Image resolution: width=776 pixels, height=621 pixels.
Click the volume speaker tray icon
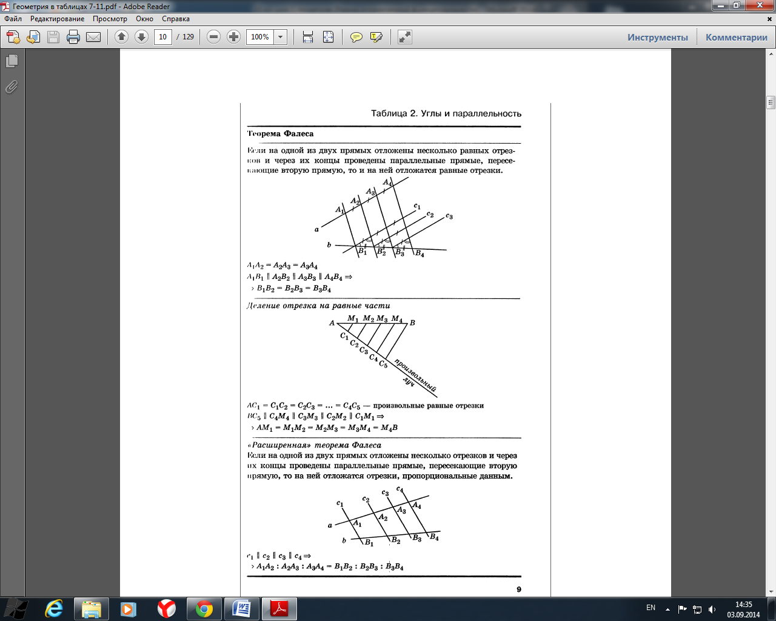tap(712, 609)
